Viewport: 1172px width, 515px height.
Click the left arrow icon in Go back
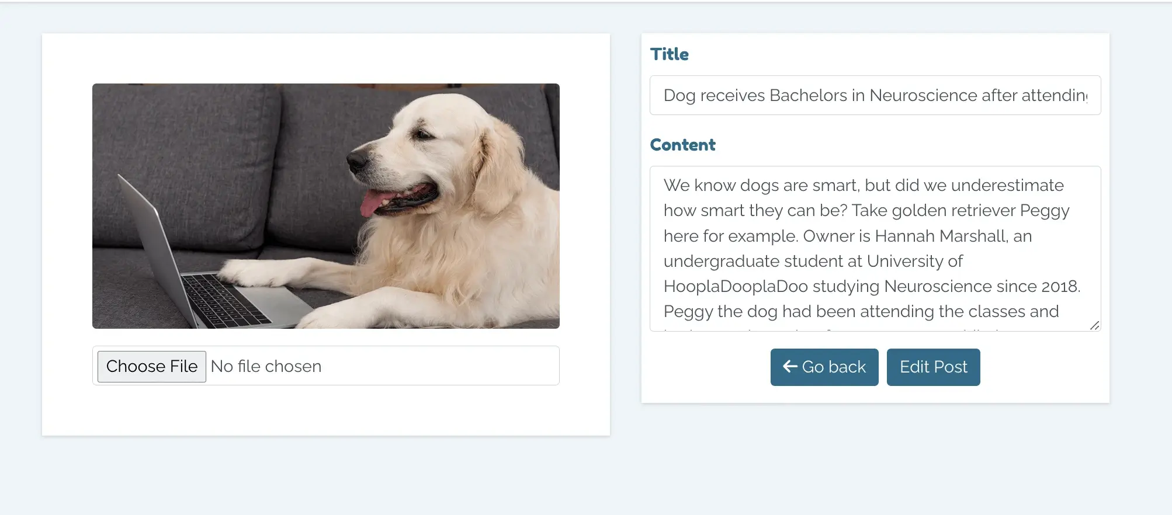(790, 366)
